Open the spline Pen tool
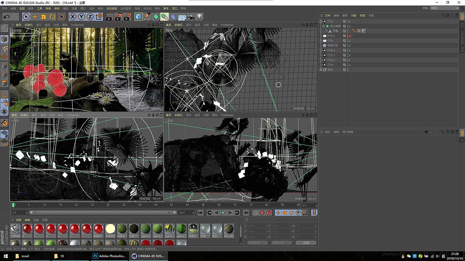The width and height of the screenshot is (465, 261). 147,17
